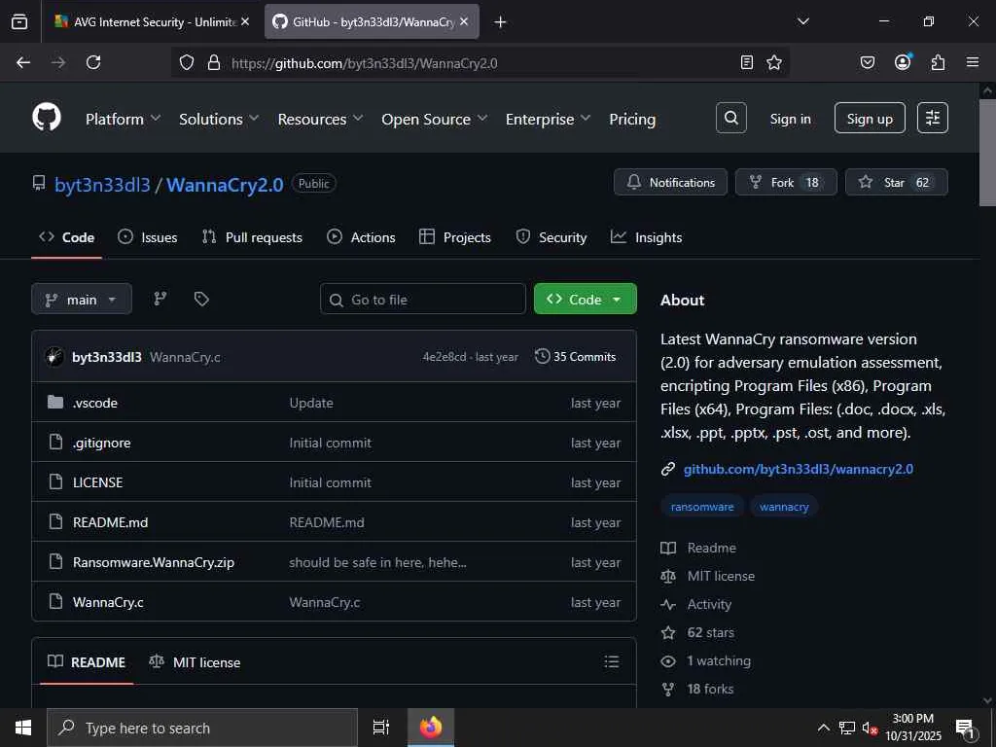
Task: Click the byt3n33dl3 avatar in commit row
Action: (x=54, y=356)
